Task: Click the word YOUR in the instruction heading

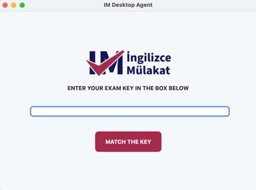Action: point(95,88)
